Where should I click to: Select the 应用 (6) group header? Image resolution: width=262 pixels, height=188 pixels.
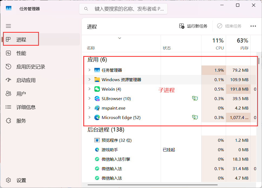[x=97, y=60]
